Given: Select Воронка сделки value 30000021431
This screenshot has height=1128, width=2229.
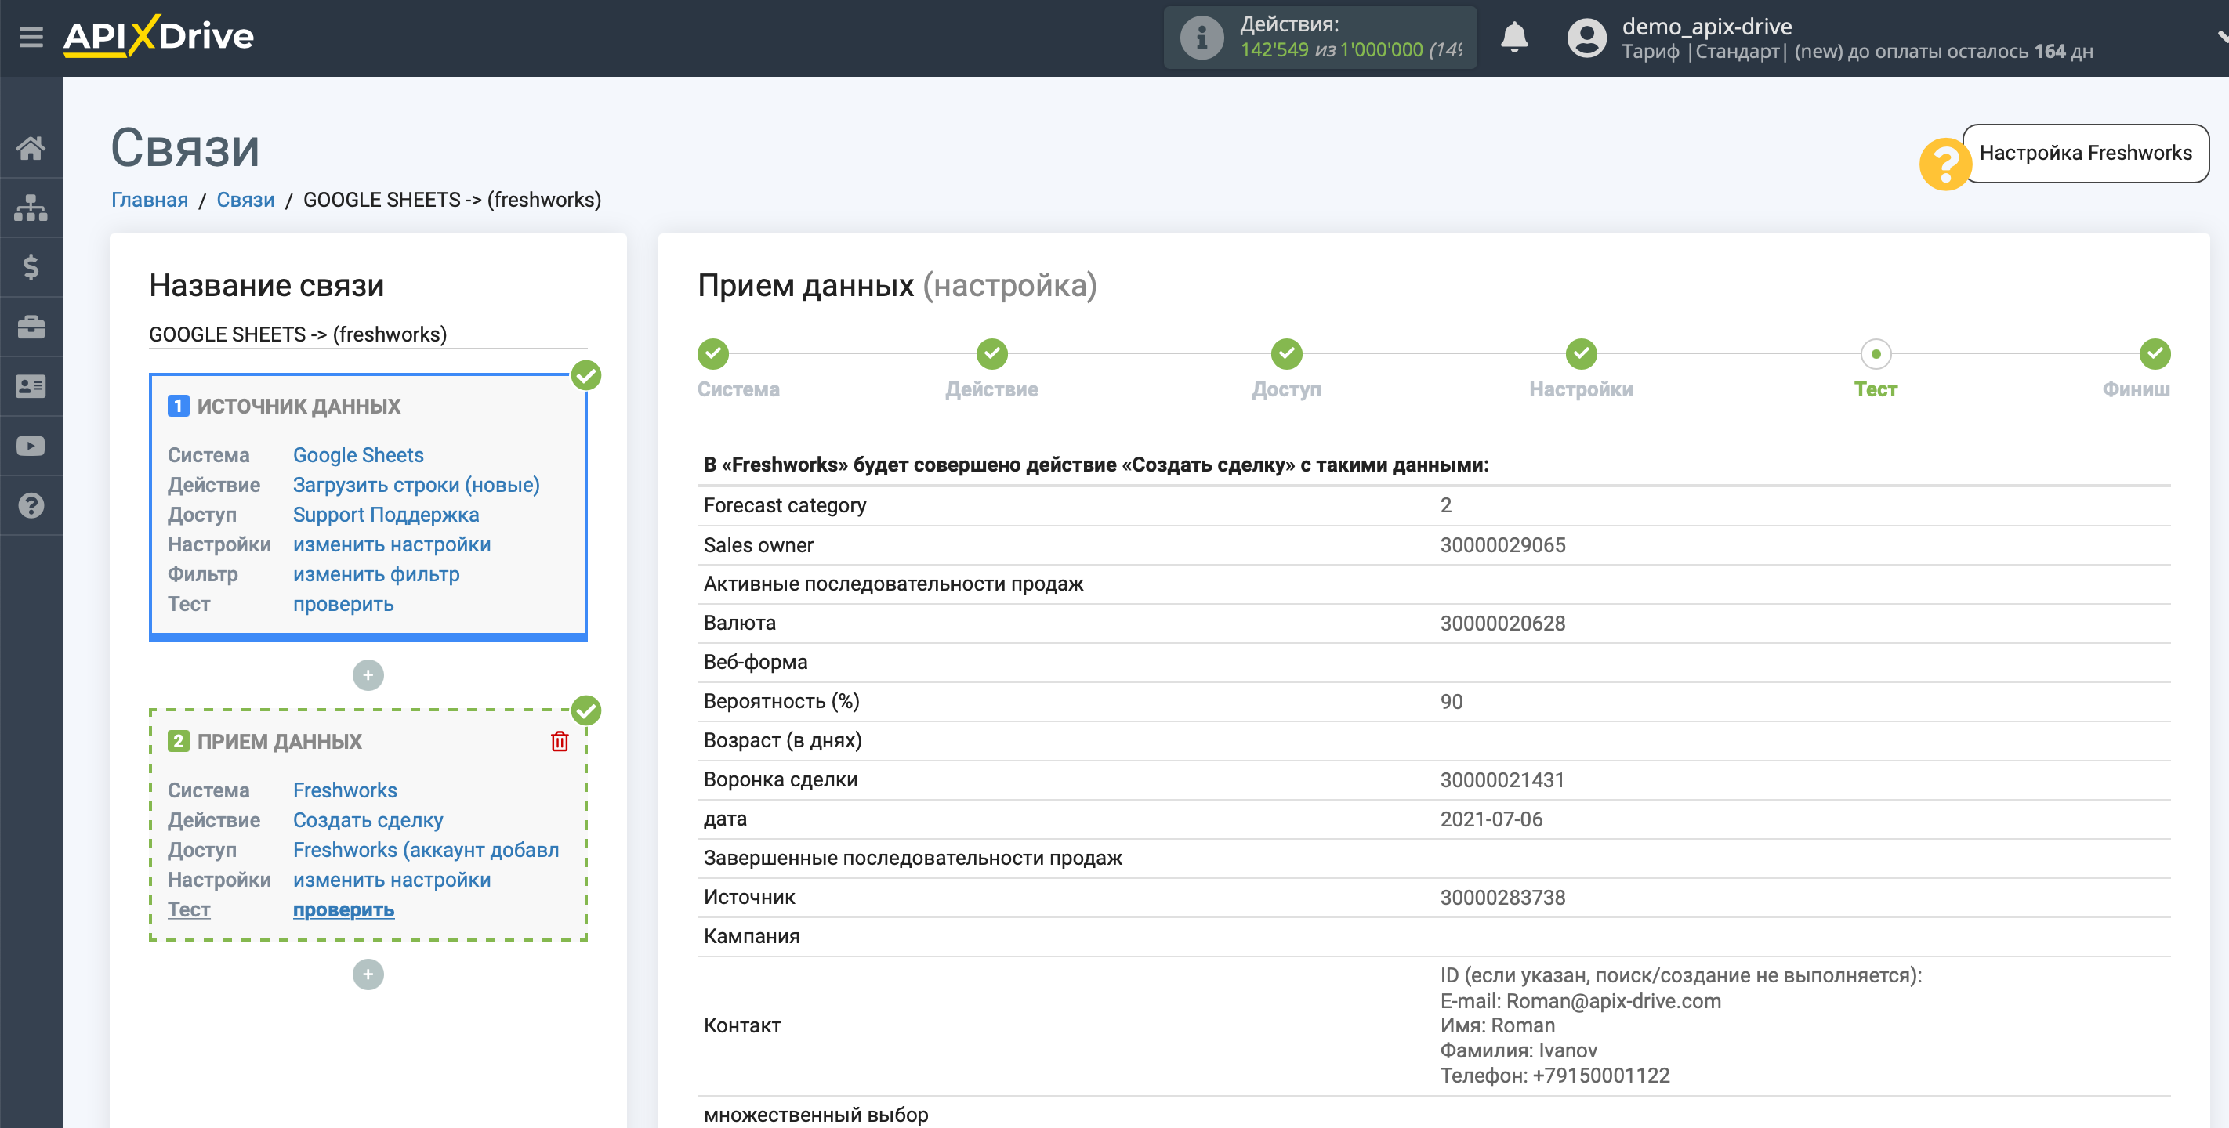Looking at the screenshot, I should click(1502, 779).
